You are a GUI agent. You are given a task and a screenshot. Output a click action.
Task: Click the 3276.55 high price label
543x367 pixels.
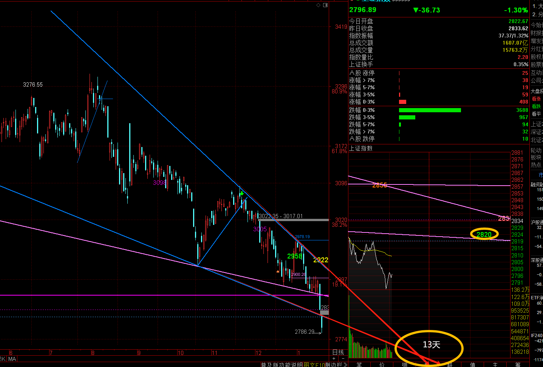click(x=33, y=85)
